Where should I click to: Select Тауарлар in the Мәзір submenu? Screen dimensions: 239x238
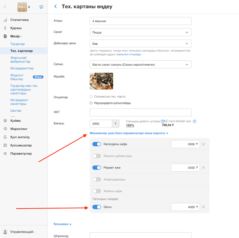17,44
